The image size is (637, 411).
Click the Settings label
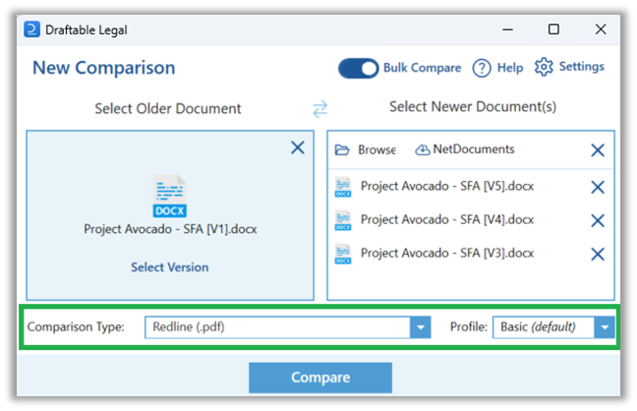582,67
